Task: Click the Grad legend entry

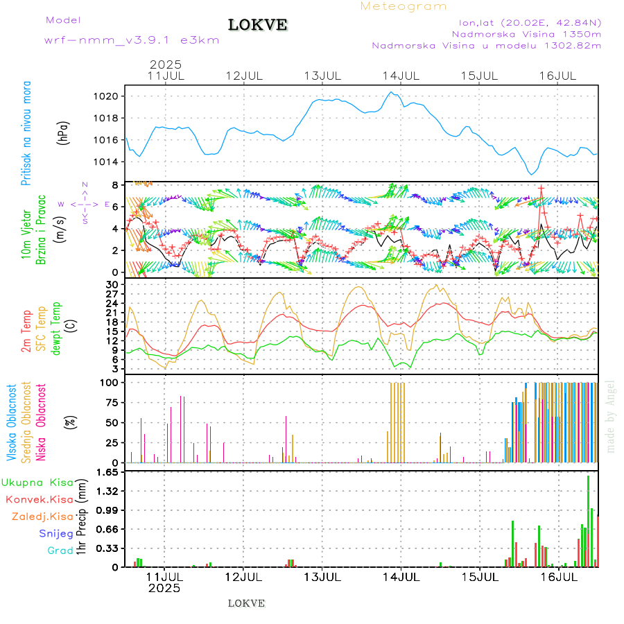Action: click(60, 551)
